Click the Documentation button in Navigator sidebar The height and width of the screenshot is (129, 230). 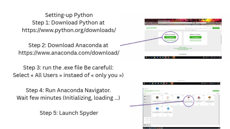coord(147,119)
